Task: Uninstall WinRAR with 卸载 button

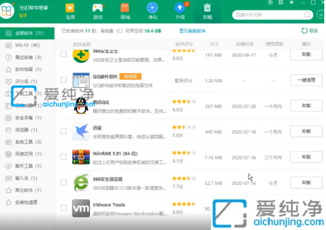Action: click(306, 157)
